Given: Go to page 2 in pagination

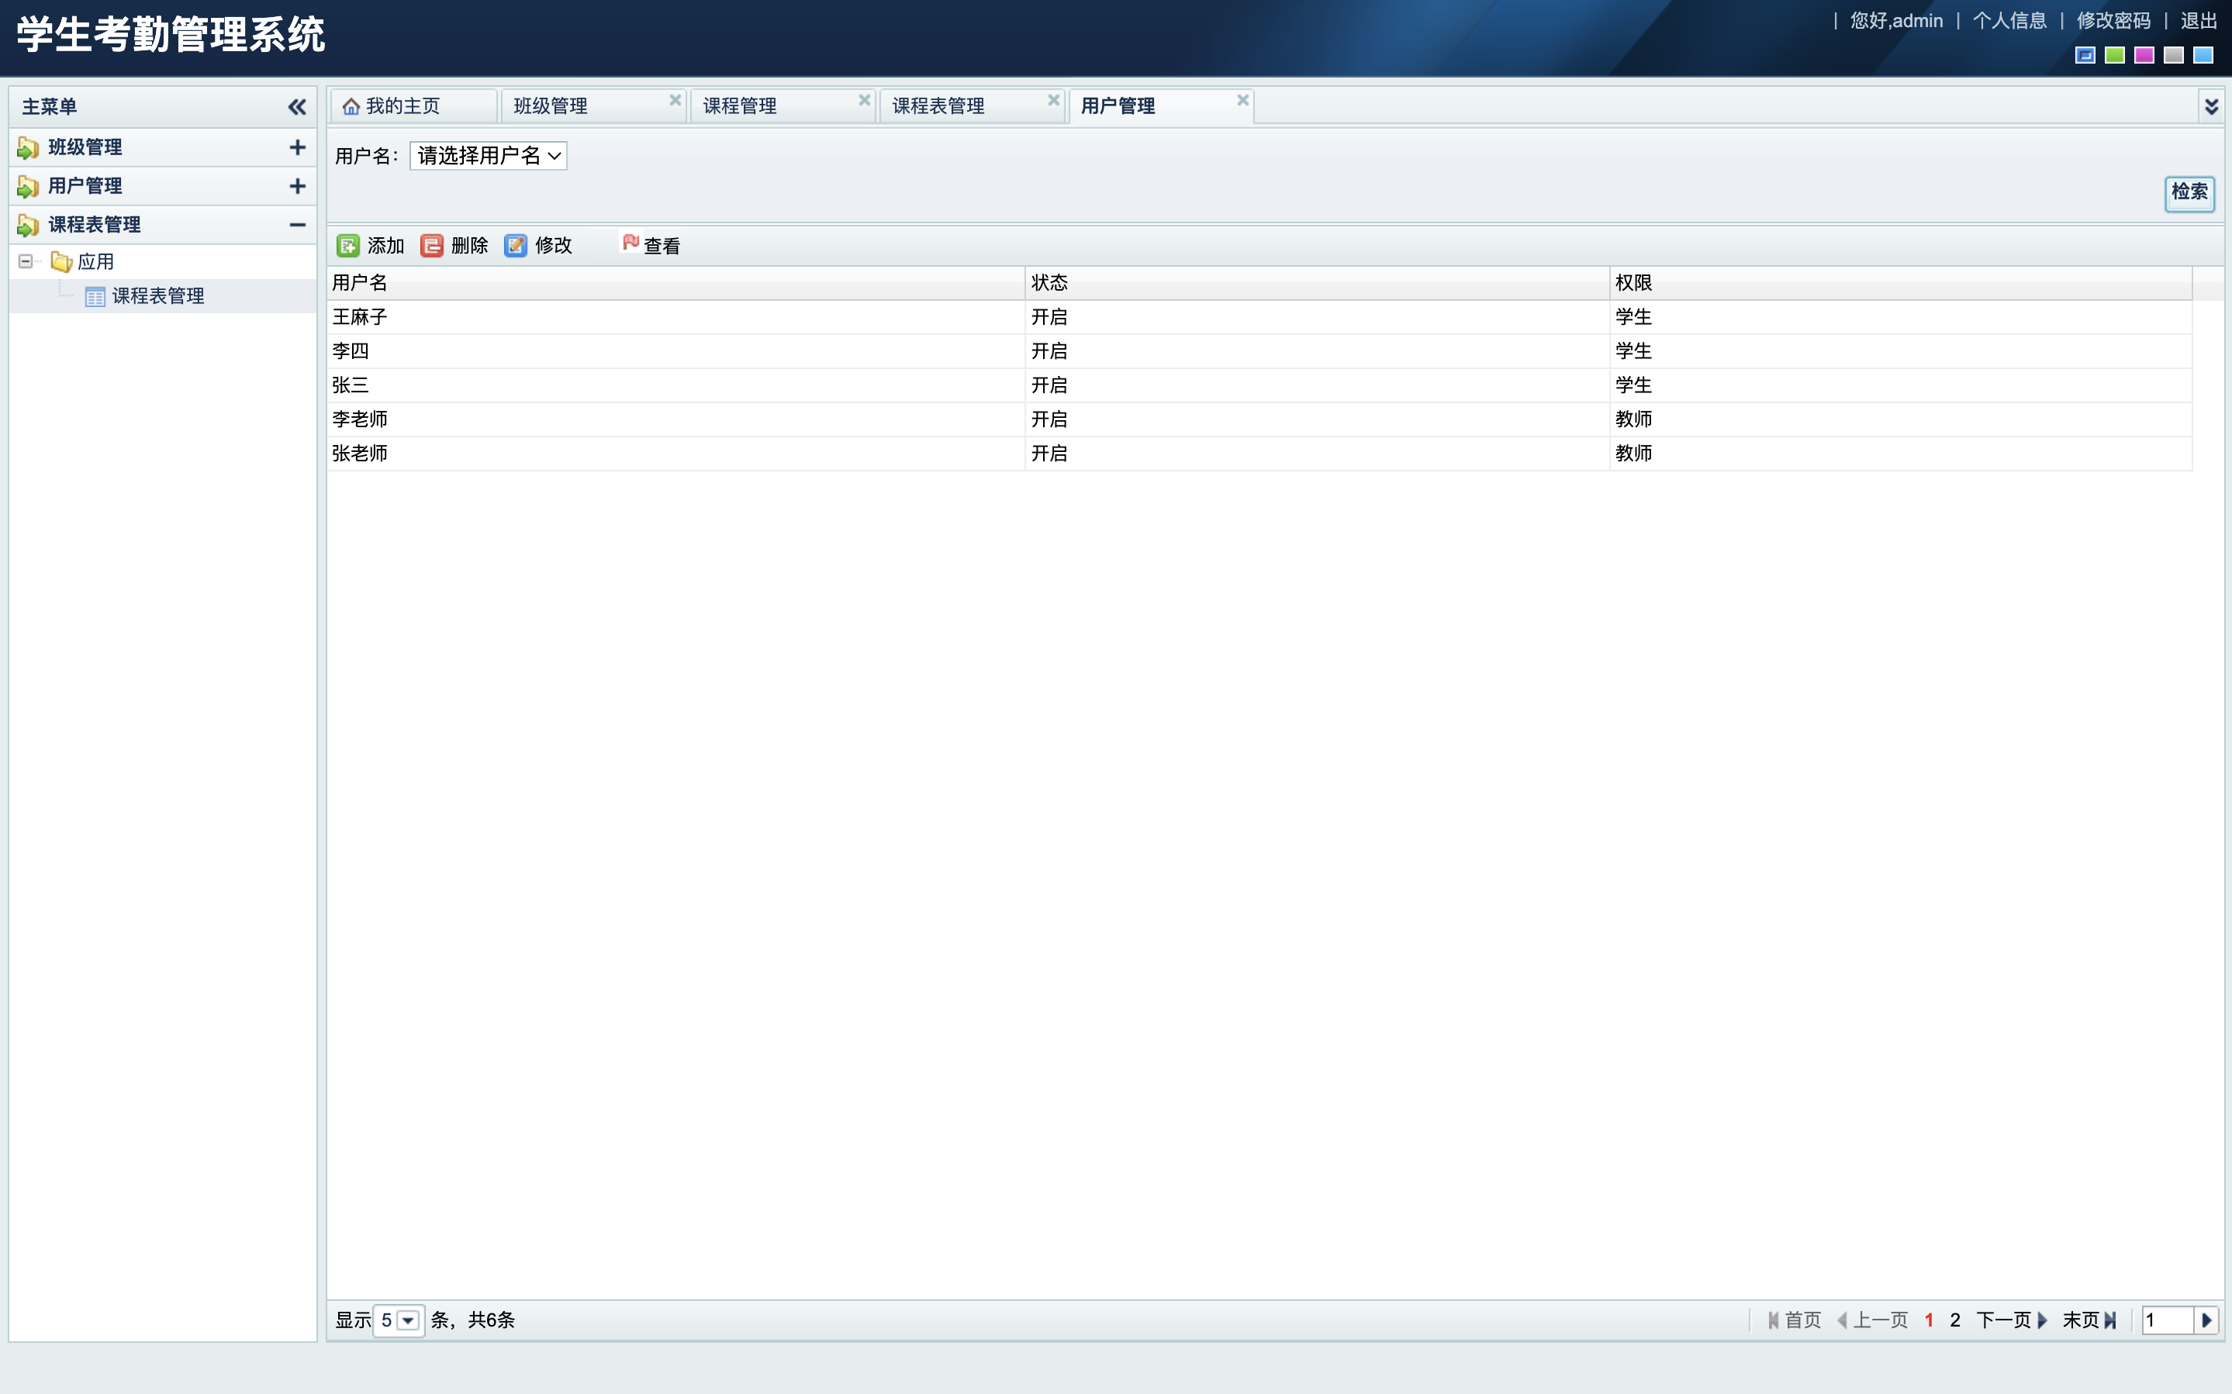Looking at the screenshot, I should coord(1954,1320).
